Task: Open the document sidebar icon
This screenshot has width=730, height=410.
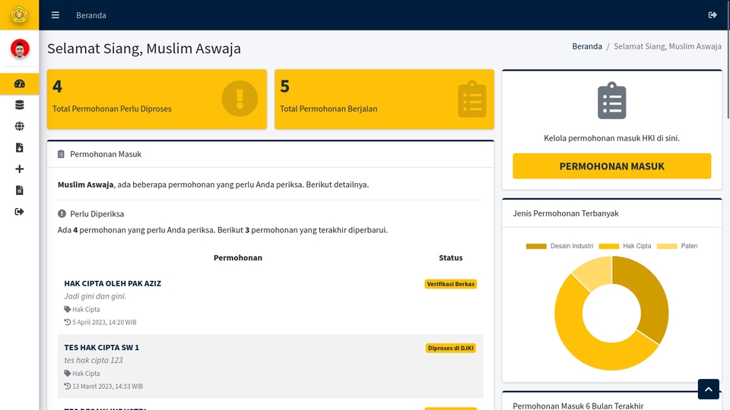Action: click(x=20, y=191)
